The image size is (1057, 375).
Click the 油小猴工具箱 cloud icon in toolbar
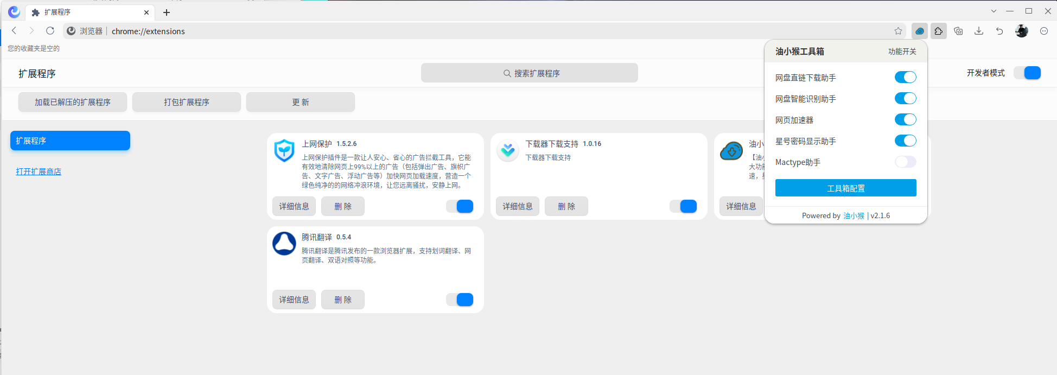pos(920,31)
